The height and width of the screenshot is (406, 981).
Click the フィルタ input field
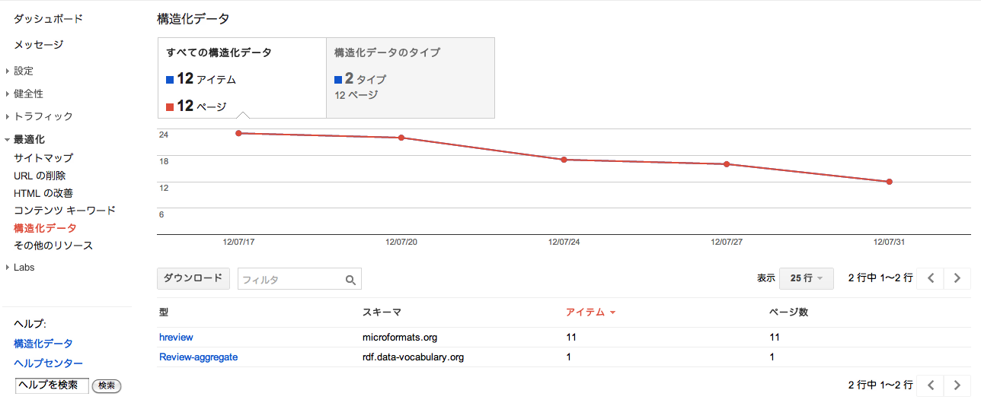coord(290,279)
